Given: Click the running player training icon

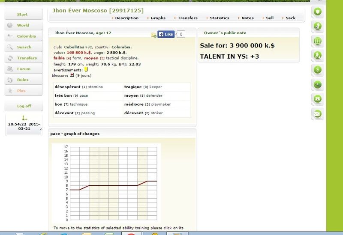Looking at the screenshot, I should 318,55.
